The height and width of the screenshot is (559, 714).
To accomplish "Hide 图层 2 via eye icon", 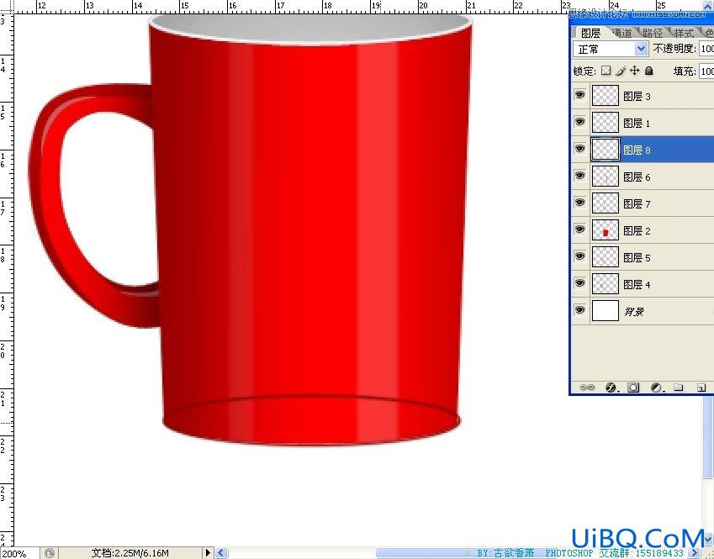I will 579,229.
